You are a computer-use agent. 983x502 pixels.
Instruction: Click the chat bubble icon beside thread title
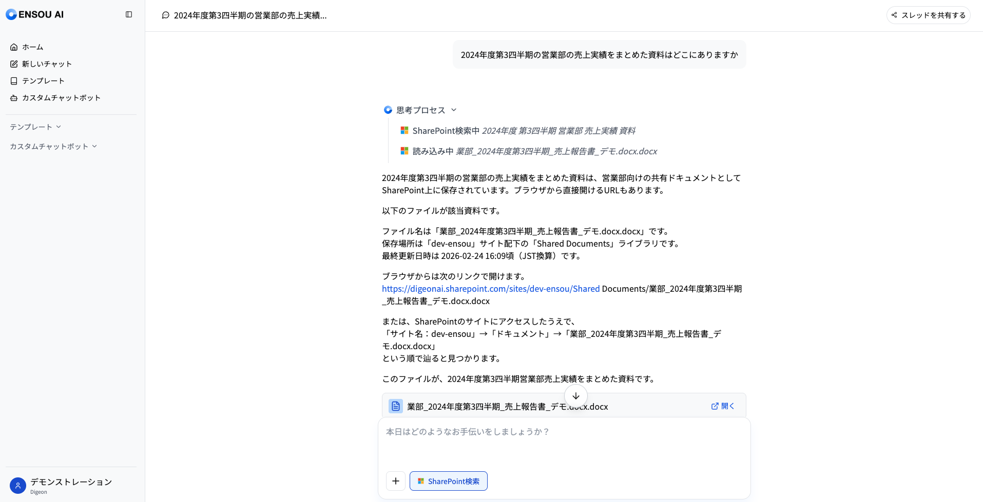[x=165, y=15]
